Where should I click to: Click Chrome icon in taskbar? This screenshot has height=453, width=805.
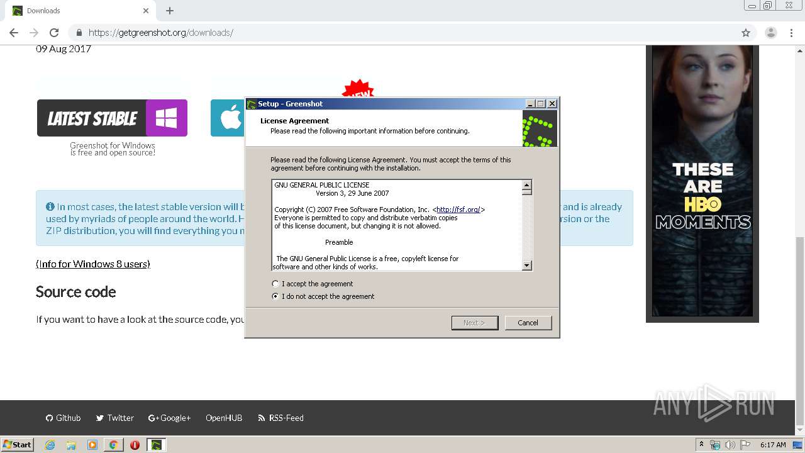click(x=113, y=445)
